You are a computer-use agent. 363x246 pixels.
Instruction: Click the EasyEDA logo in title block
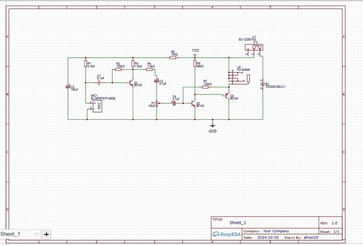click(x=227, y=234)
